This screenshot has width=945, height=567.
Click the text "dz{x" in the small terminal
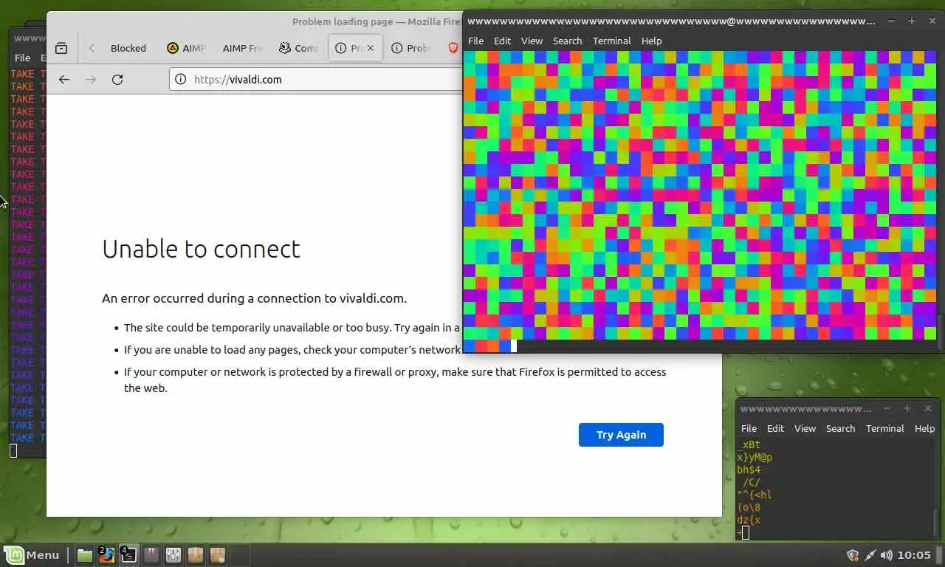click(749, 520)
